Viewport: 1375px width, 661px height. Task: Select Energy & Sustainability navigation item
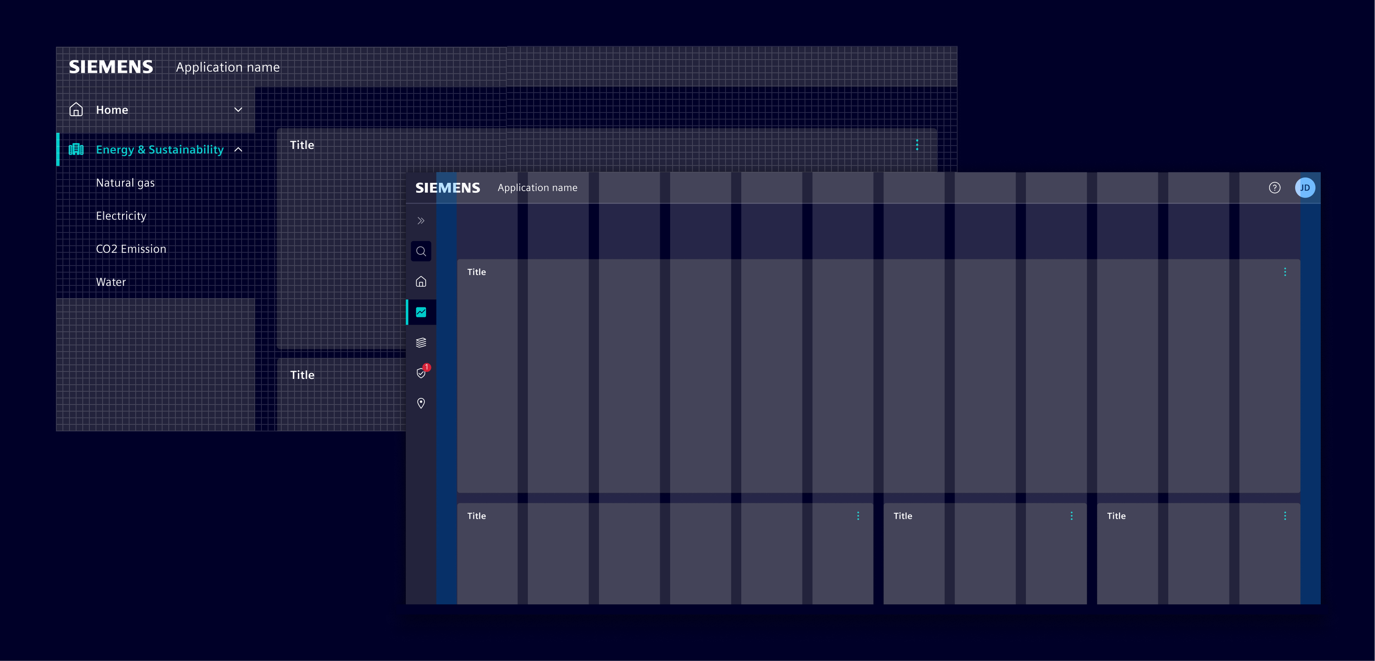[156, 149]
